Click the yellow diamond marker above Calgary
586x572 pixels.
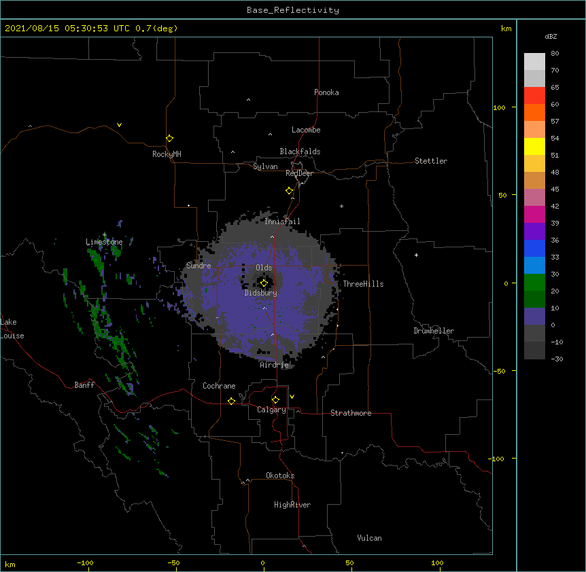coord(275,400)
